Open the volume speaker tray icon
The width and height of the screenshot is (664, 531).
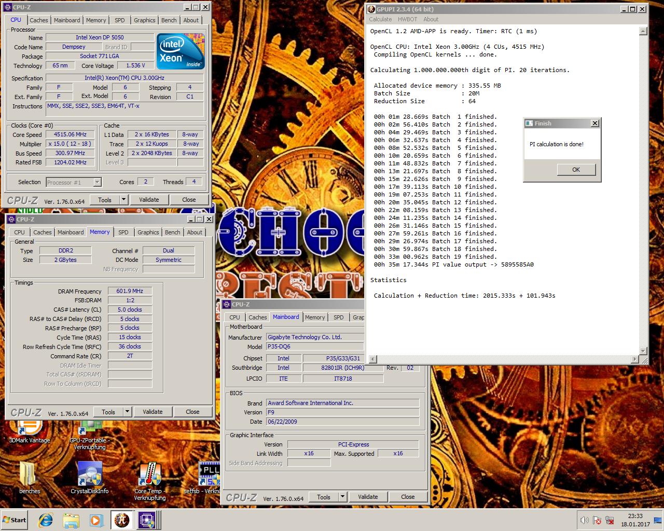pyautogui.click(x=584, y=520)
